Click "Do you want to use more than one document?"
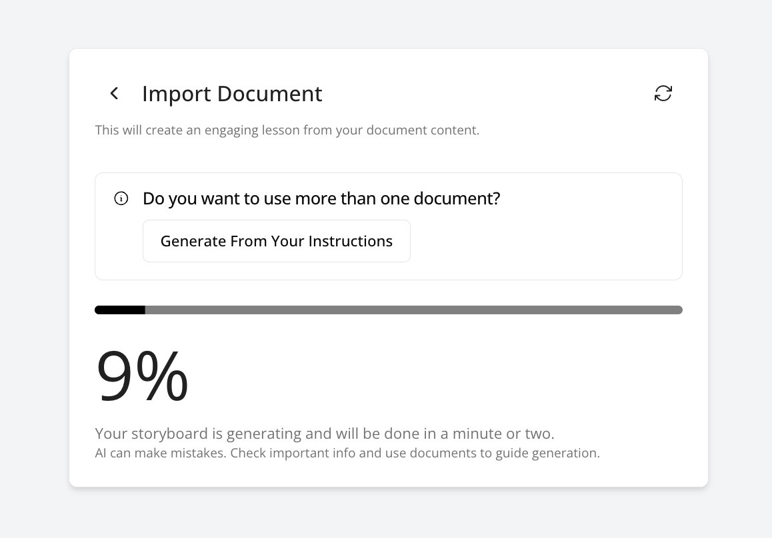Image resolution: width=772 pixels, height=538 pixels. [321, 198]
